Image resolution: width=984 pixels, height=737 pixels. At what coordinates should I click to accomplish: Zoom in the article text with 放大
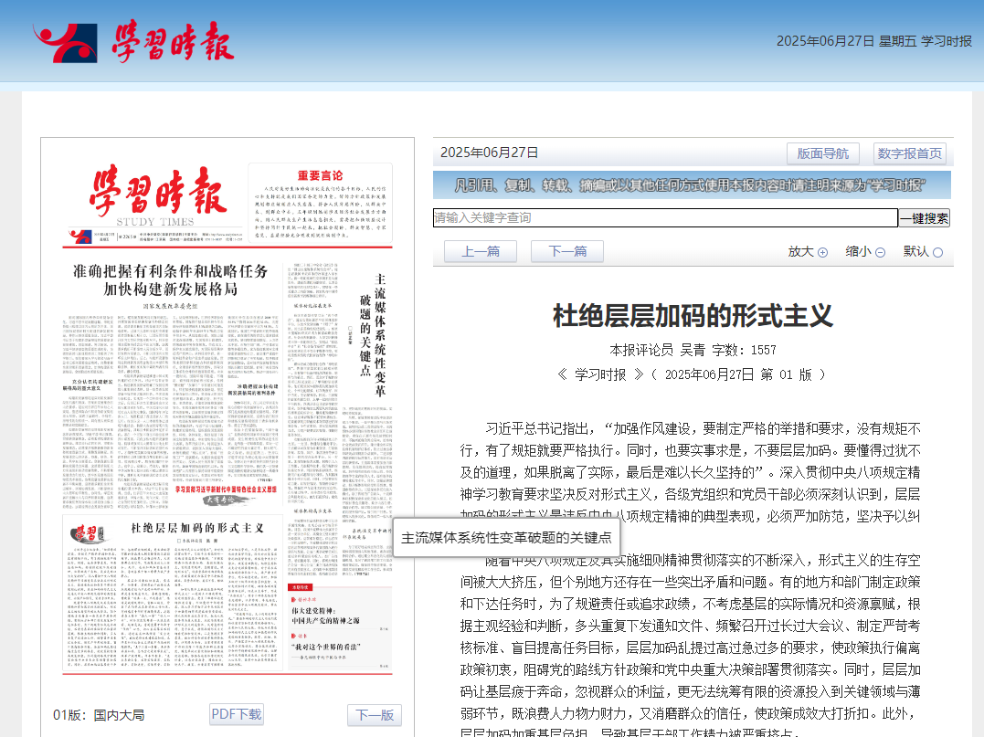[808, 251]
